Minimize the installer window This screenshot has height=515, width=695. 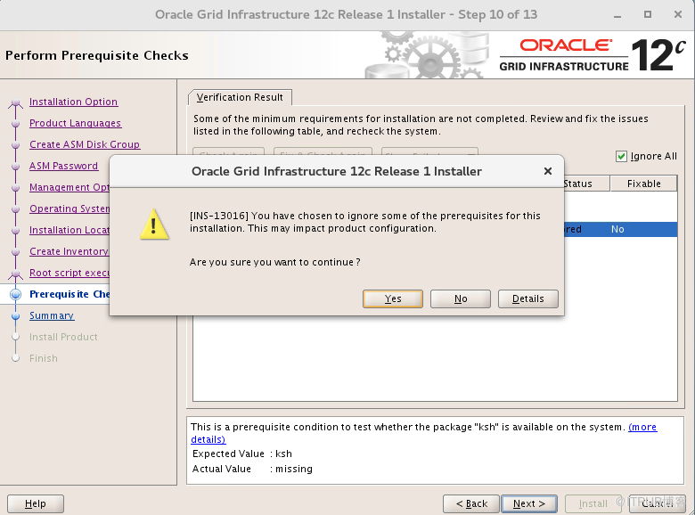pos(617,15)
